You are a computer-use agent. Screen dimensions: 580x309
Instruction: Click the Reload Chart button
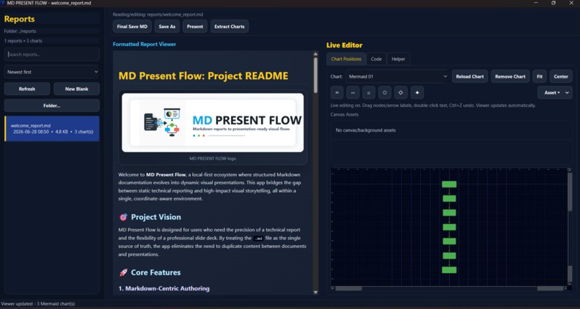pyautogui.click(x=470, y=76)
